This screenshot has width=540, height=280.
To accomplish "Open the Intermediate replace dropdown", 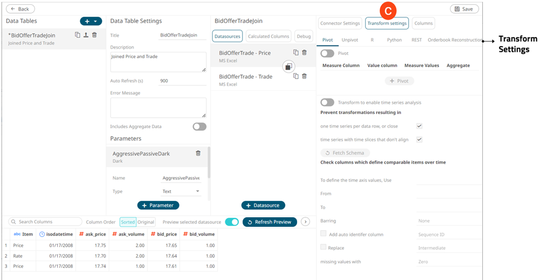I will 449,248.
